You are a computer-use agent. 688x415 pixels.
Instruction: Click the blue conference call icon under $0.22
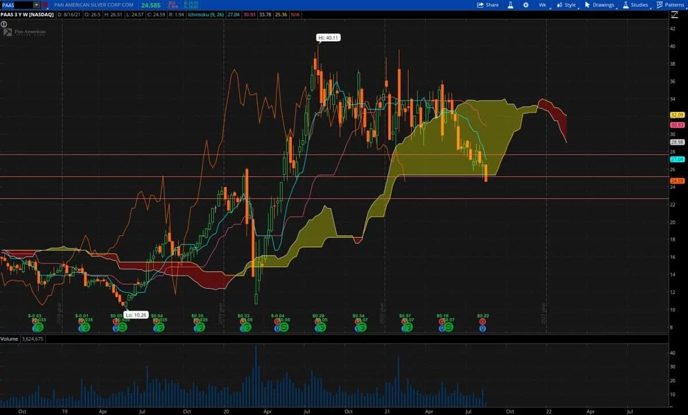pos(483,328)
